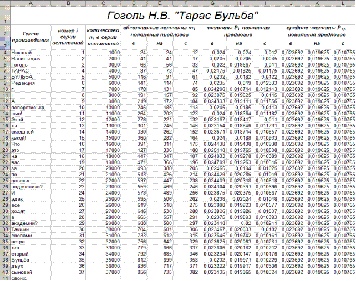Click cell containing БУЛЬБА
The height and width of the screenshot is (281, 356).
click(30, 77)
